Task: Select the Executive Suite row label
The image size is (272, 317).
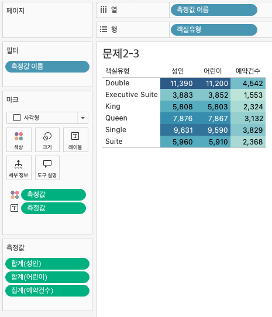Action: tap(132, 95)
